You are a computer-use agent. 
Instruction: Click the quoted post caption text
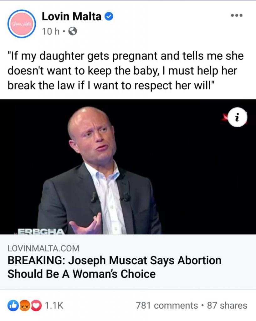pyautogui.click(x=125, y=71)
